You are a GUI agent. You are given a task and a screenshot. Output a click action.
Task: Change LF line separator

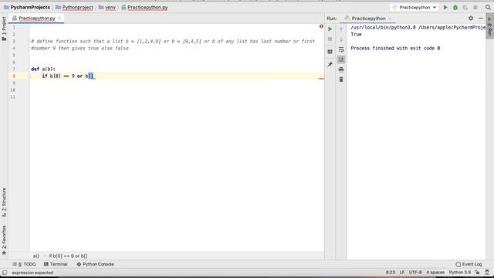pos(402,273)
